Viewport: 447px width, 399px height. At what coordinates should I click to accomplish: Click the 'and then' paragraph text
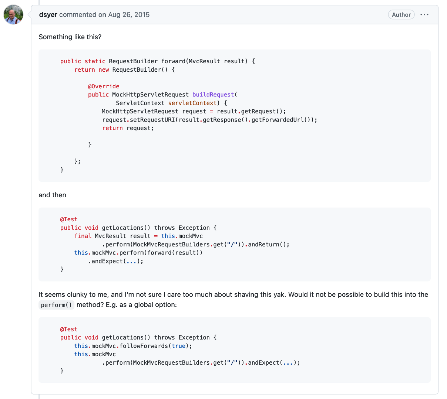tap(52, 195)
